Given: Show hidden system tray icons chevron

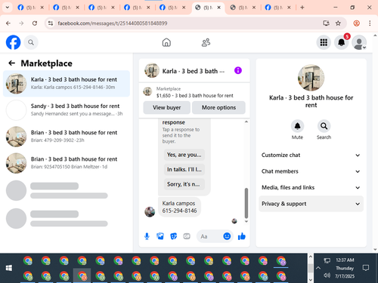Looking at the screenshot, I should click(318, 268).
